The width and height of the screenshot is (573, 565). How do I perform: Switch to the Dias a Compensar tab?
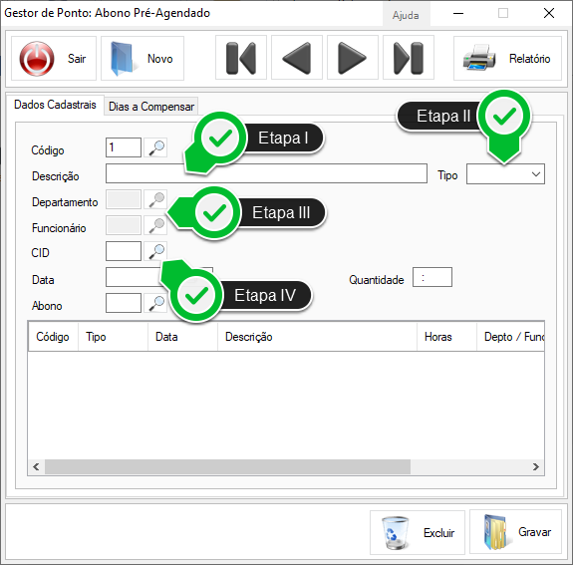pos(151,107)
